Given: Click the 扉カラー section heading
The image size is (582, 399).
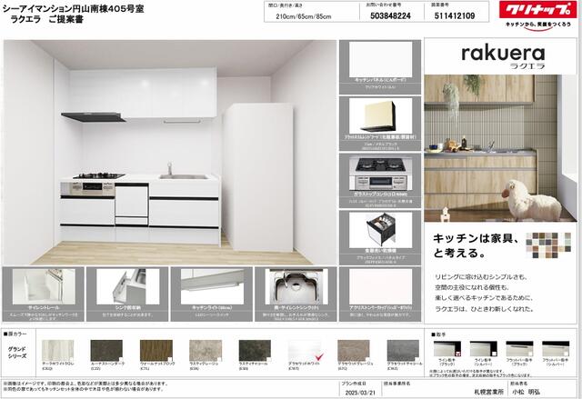Looking at the screenshot, I should click(x=15, y=334).
